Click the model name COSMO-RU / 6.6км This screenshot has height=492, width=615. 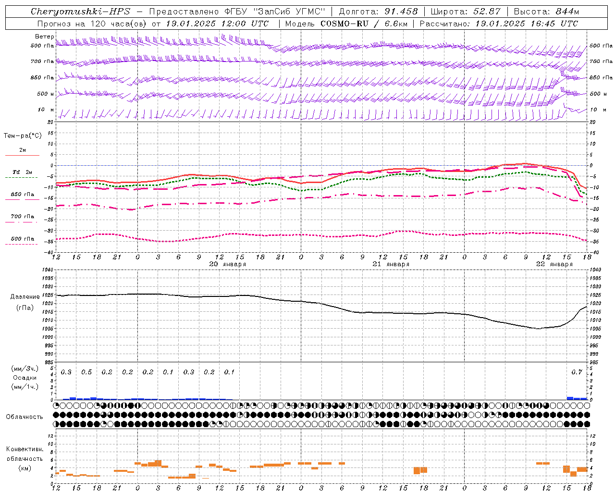pyautogui.click(x=364, y=24)
